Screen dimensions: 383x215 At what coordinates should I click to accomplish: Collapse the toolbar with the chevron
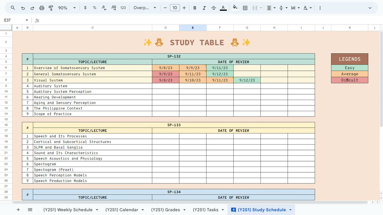[x=370, y=8]
